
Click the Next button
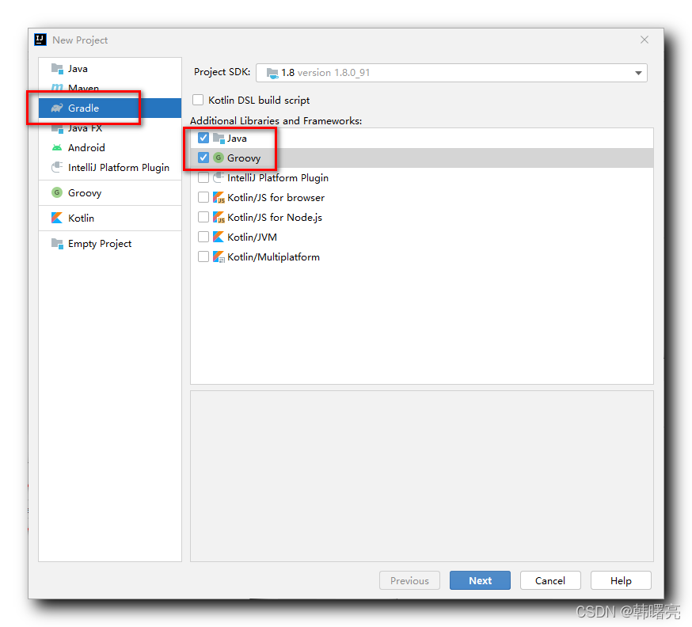480,580
